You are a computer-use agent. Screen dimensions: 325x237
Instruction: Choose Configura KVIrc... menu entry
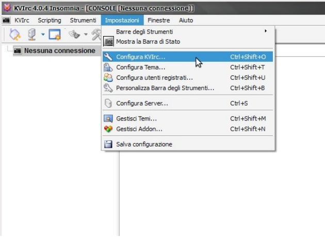pos(188,57)
